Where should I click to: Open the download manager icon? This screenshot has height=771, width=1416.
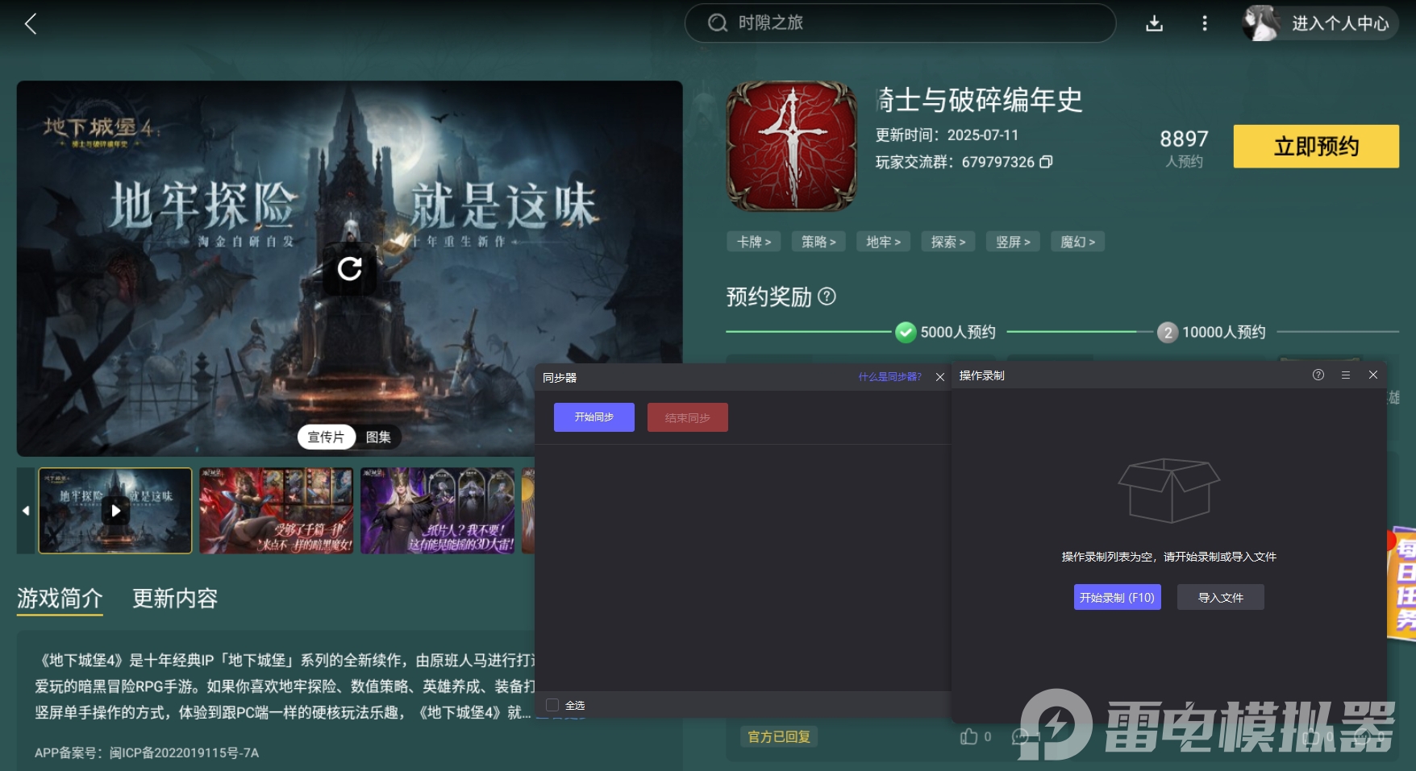(1155, 23)
